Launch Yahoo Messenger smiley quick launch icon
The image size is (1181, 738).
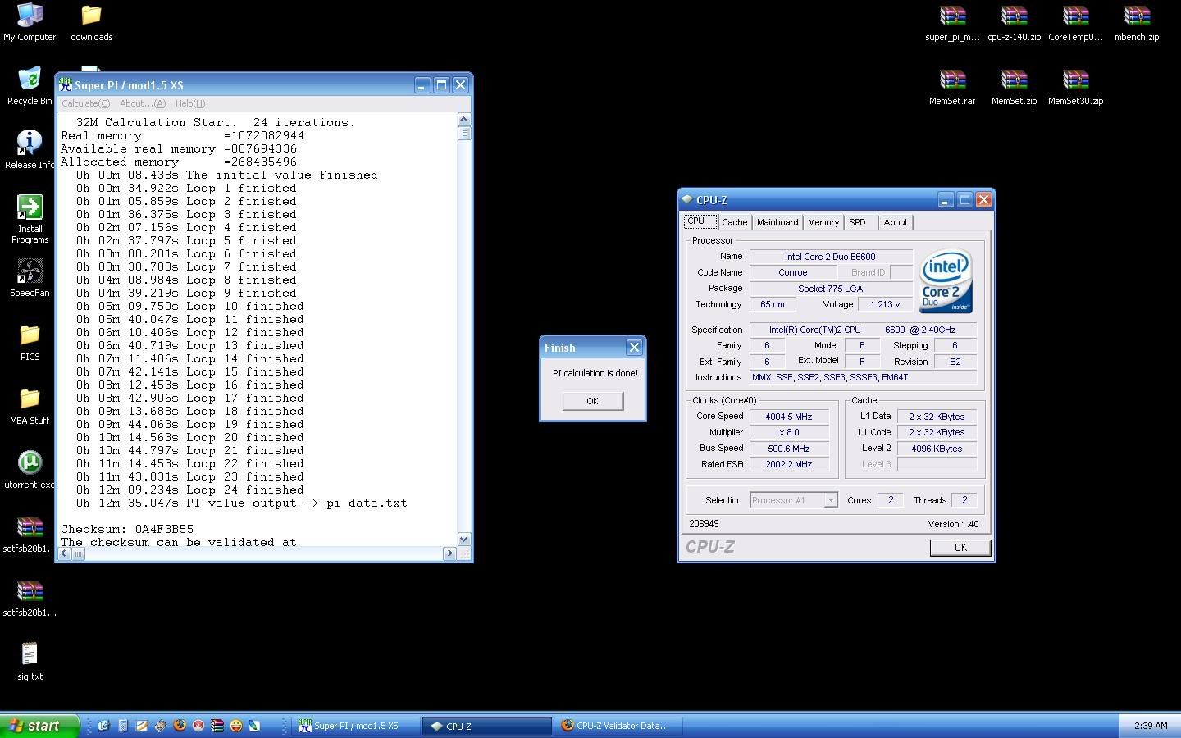(x=236, y=726)
